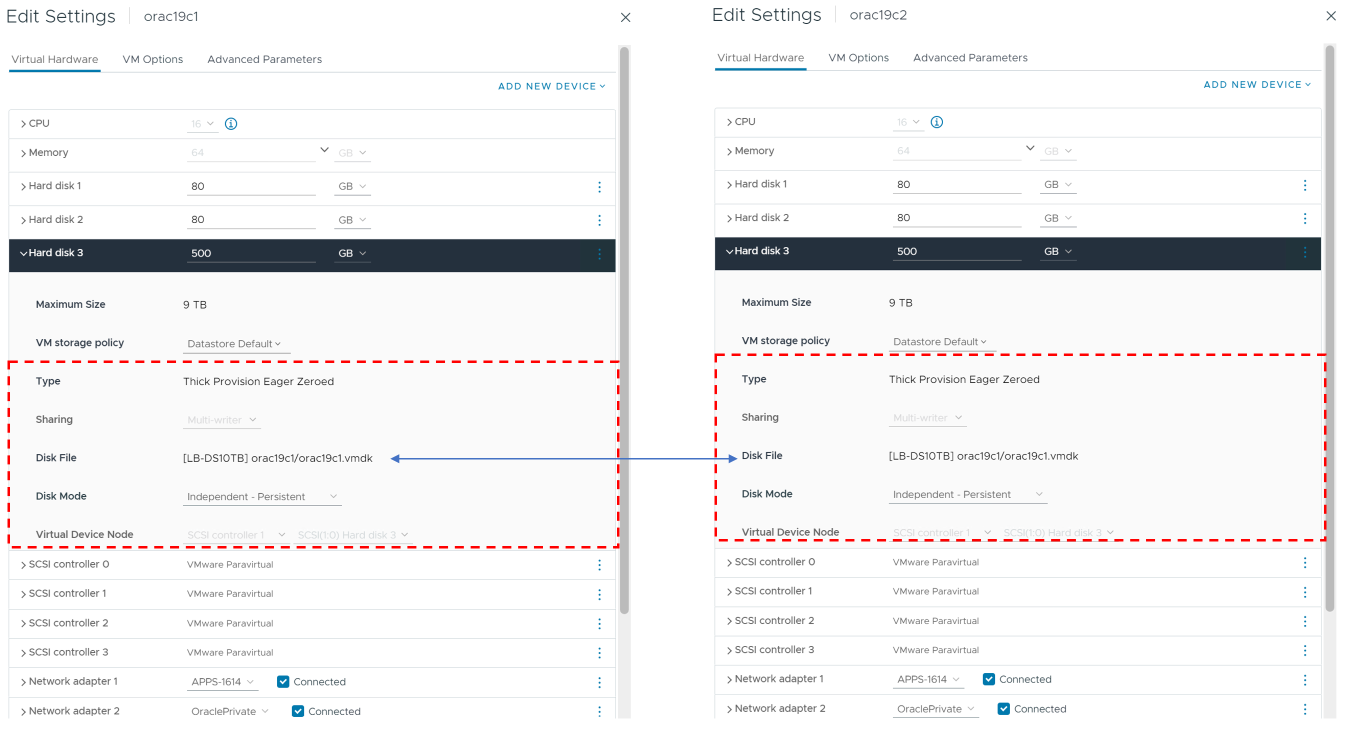The width and height of the screenshot is (1355, 749).
Task: Collapse Hard disk 3 section in orac19c1
Action: coord(23,253)
